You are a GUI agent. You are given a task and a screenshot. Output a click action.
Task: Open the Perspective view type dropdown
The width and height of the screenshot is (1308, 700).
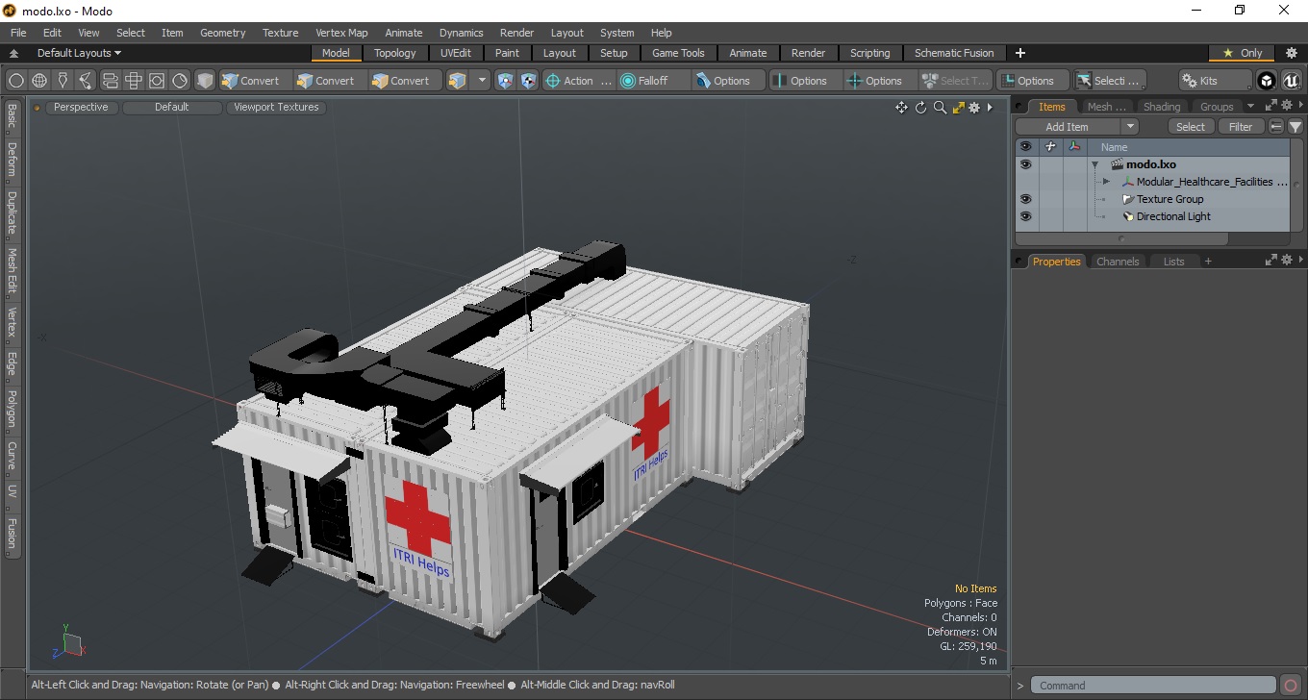tap(81, 108)
